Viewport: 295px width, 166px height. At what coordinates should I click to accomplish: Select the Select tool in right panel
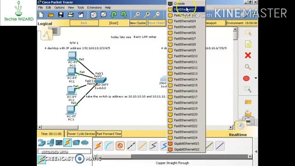point(248,33)
